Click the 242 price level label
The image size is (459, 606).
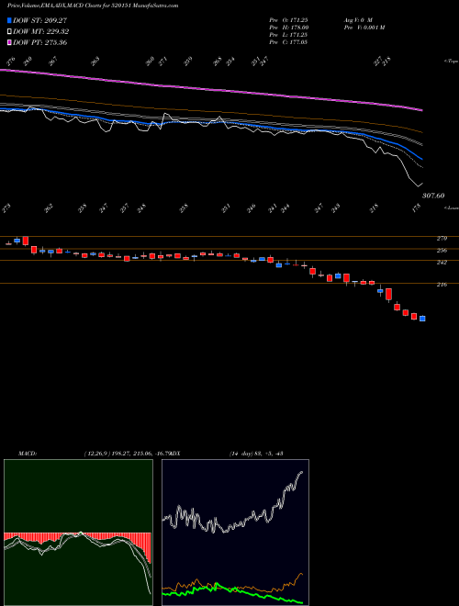click(x=442, y=263)
